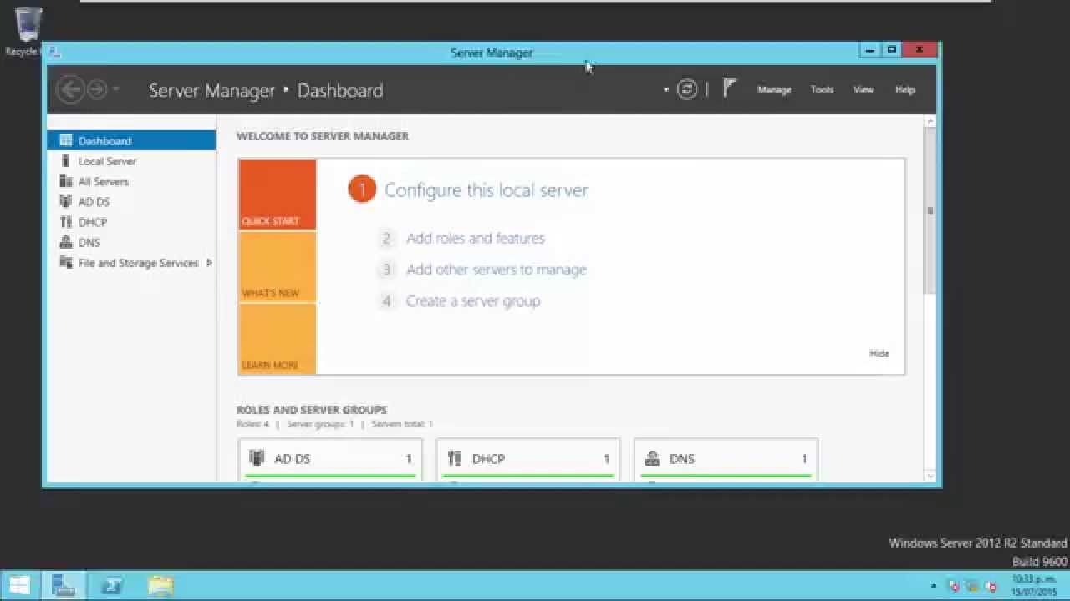Click Configure this local server
This screenshot has width=1070, height=601.
coord(486,190)
